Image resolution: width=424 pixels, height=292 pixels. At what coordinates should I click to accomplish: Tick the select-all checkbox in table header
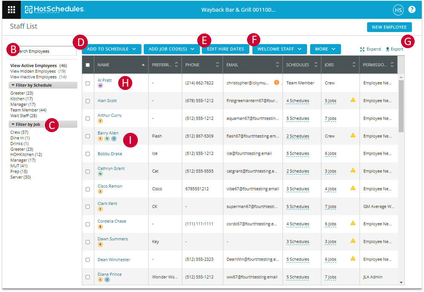click(x=88, y=65)
